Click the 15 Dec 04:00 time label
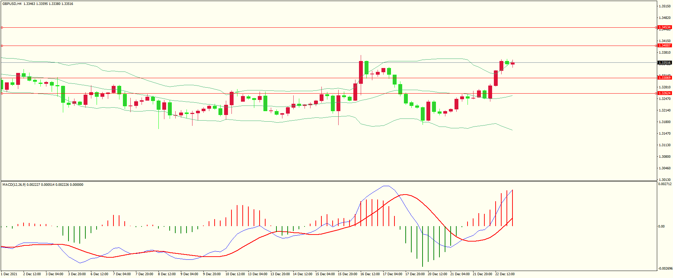This screenshot has width=673, height=278. point(325,274)
